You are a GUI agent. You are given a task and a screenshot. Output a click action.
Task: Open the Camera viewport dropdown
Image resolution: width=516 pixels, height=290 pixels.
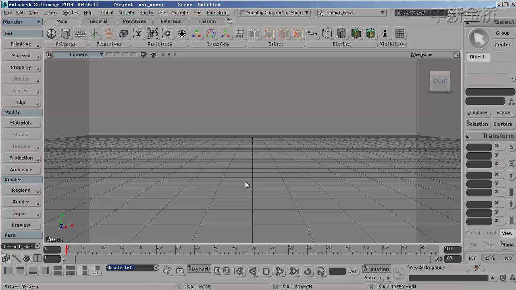tap(79, 54)
